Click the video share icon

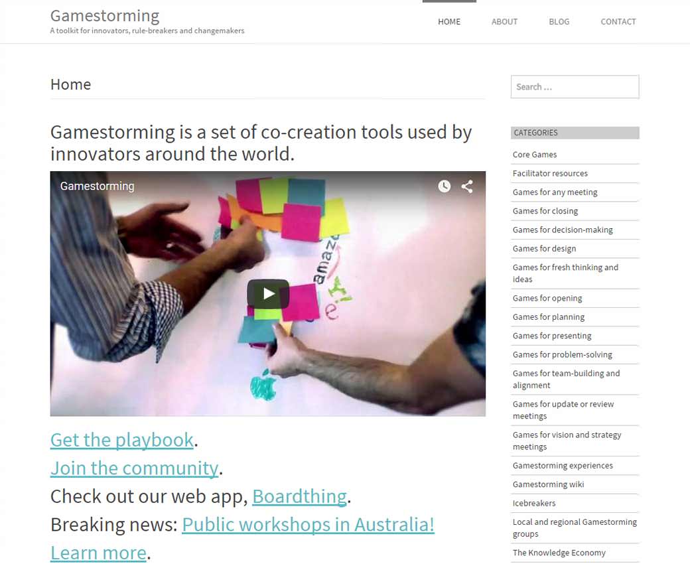(x=467, y=186)
